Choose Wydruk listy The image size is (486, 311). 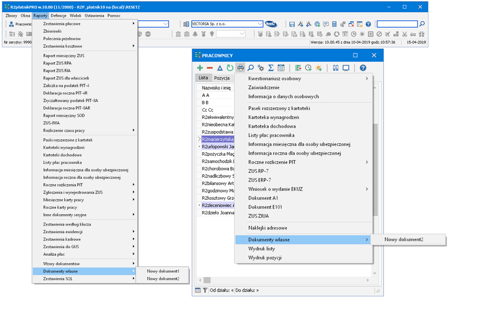pyautogui.click(x=304, y=249)
